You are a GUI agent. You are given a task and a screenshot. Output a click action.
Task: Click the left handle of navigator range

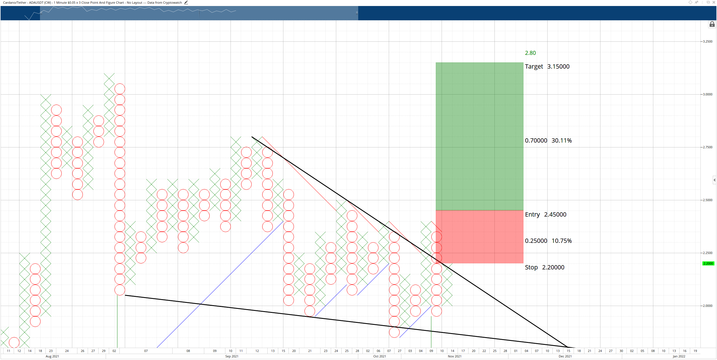pyautogui.click(x=41, y=13)
